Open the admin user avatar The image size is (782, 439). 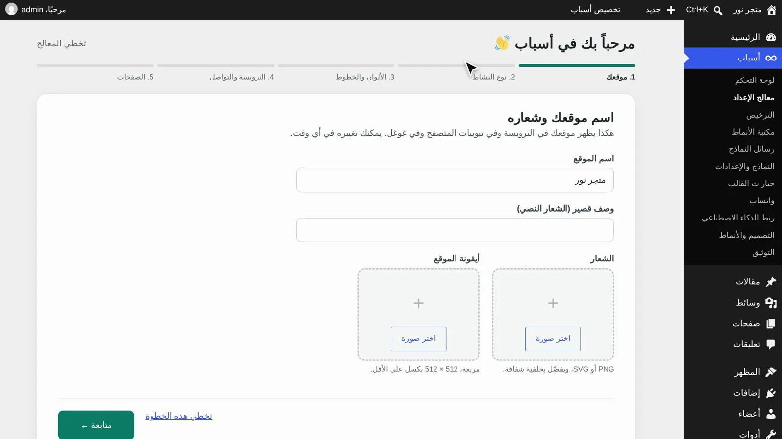11,9
